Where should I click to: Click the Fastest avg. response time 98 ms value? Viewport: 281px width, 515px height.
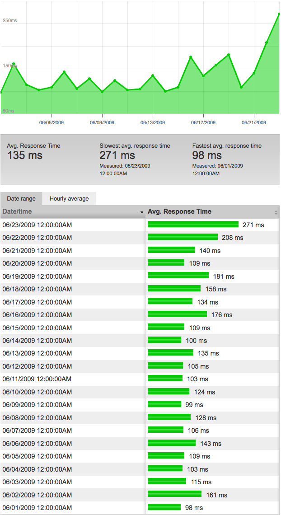[x=207, y=155]
